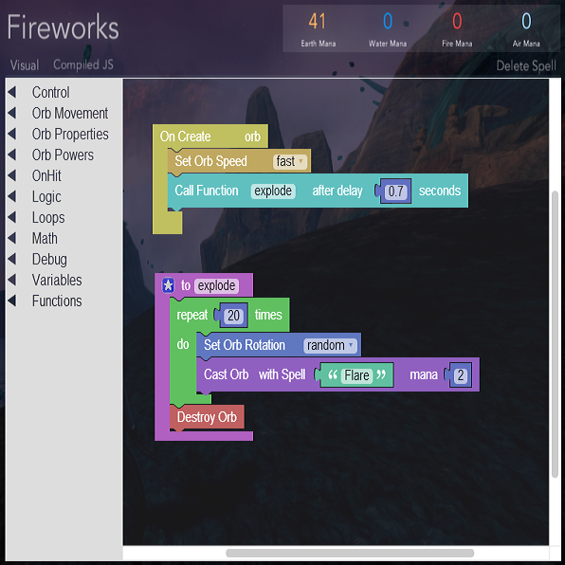Expand the OnHit category arrow

12,175
